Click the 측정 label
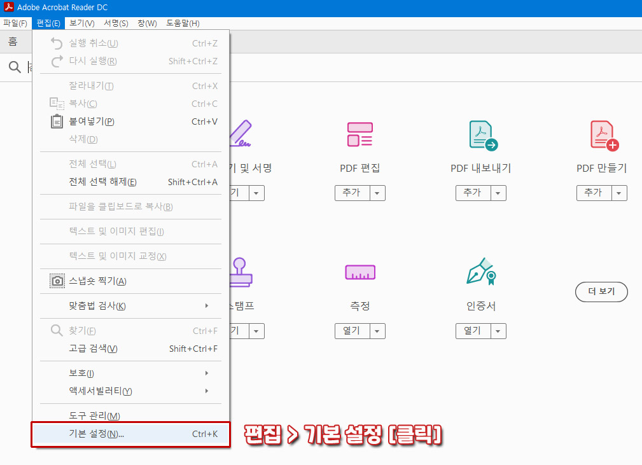The height and width of the screenshot is (465, 642). (x=360, y=306)
